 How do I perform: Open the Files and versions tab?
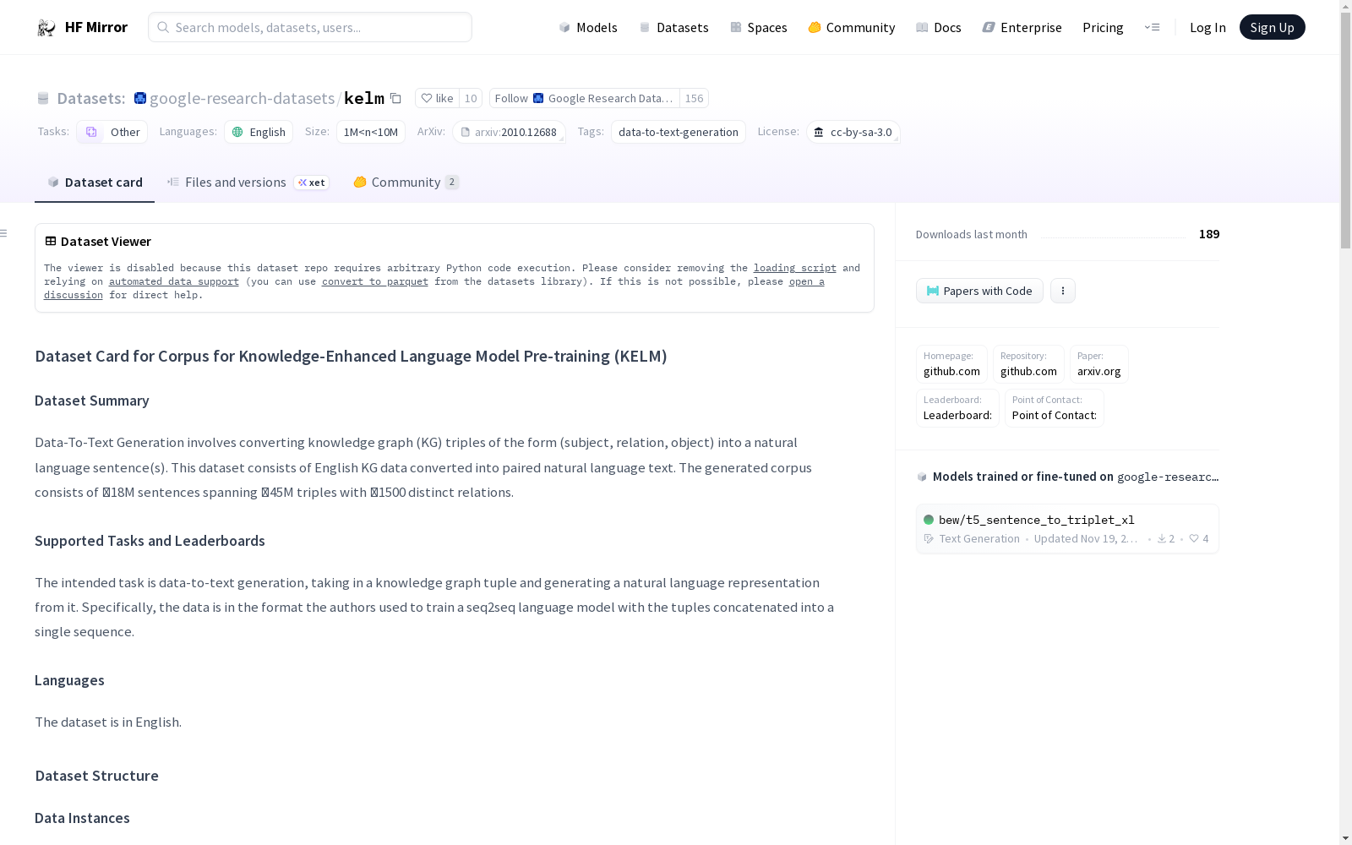[248, 183]
